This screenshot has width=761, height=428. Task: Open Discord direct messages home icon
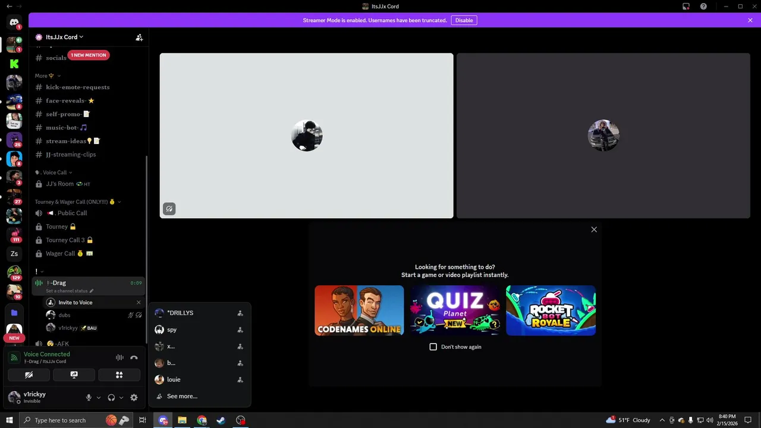14,23
